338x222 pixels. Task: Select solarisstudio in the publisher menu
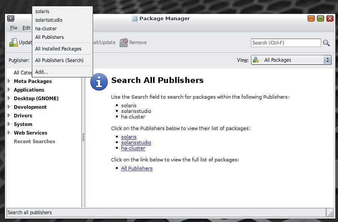62,20
